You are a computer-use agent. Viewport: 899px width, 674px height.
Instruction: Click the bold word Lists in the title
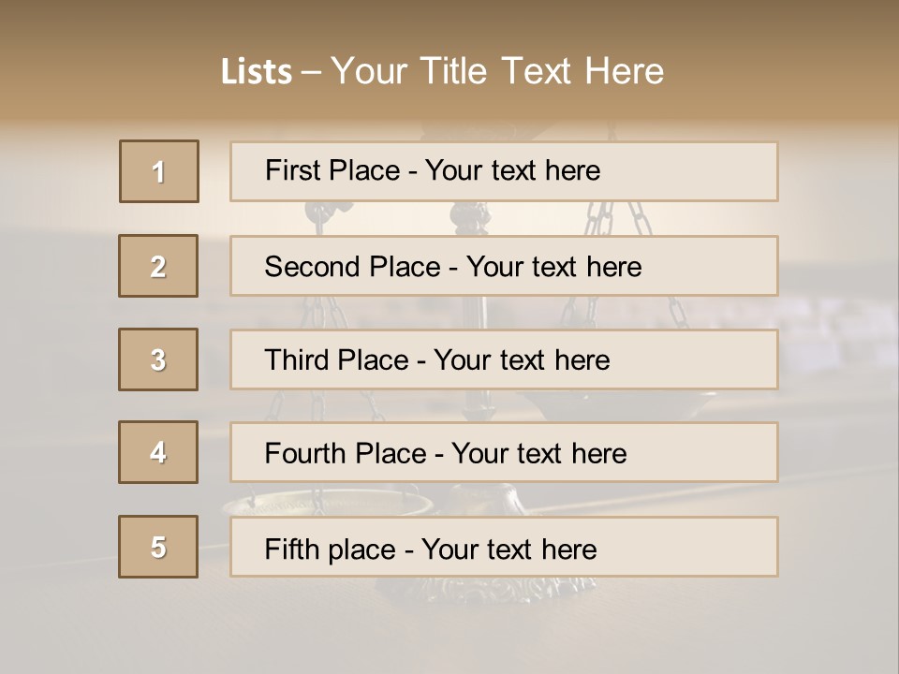tap(257, 71)
